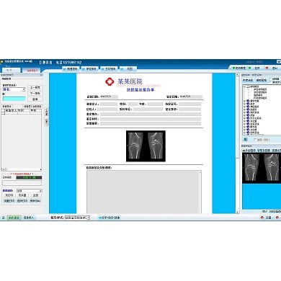Image resolution: width=281 pixels, height=281 pixels.
Task: Switch to the red-text 报告系统 tab
Action: [x=32, y=71]
